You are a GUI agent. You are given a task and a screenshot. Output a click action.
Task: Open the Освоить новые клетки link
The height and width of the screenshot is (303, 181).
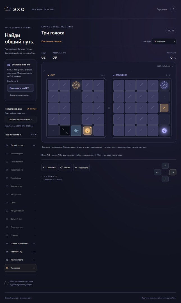pyautogui.click(x=20, y=95)
